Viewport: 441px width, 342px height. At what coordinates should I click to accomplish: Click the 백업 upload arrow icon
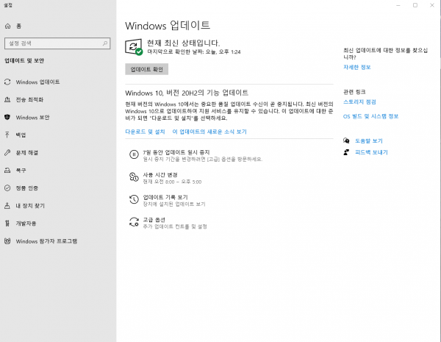(x=7, y=135)
